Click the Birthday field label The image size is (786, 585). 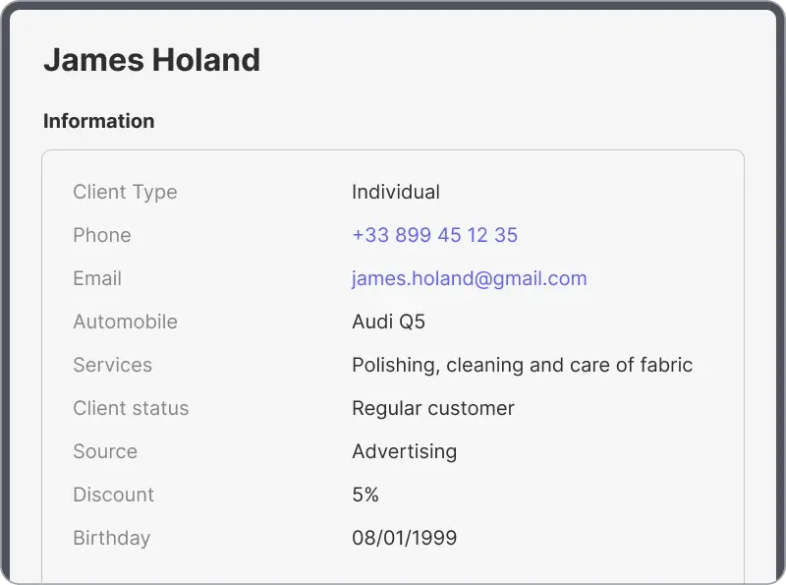(112, 538)
